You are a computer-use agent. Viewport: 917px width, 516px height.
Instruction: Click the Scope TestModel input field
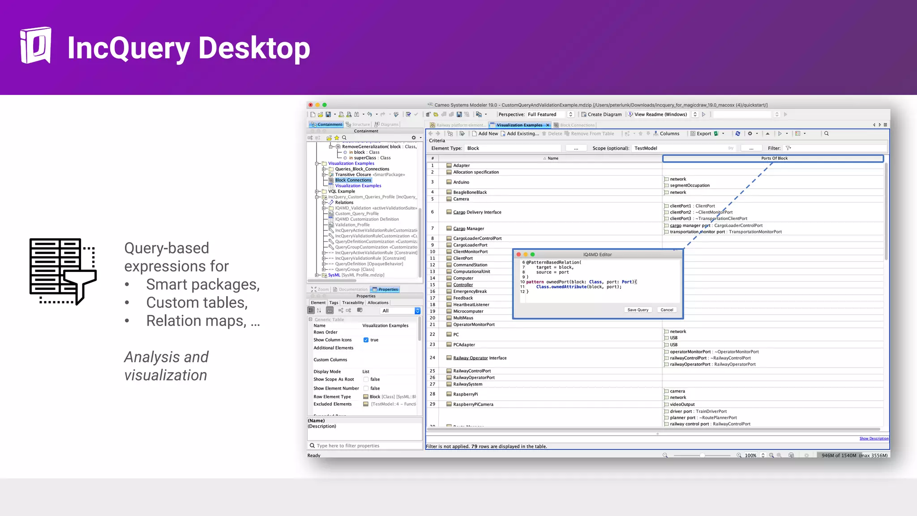(x=684, y=148)
